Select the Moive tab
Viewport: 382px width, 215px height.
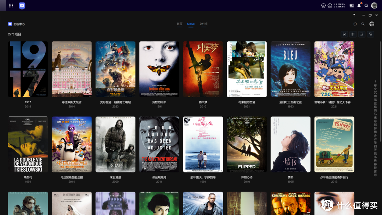(x=191, y=24)
